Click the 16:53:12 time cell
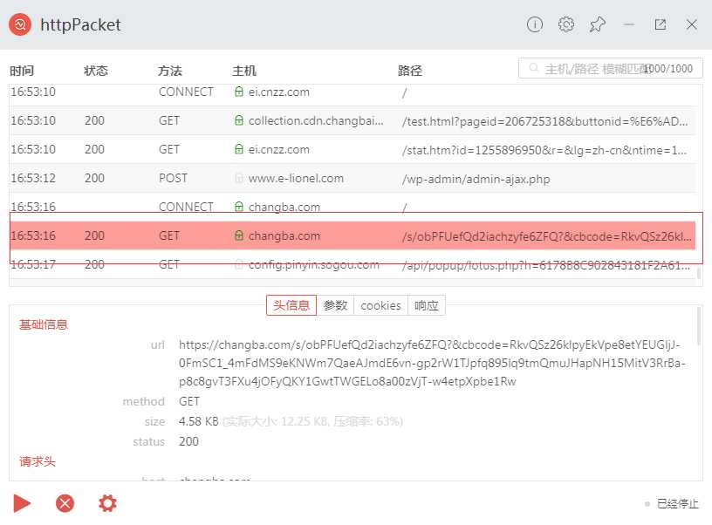The width and height of the screenshot is (712, 525). [33, 178]
